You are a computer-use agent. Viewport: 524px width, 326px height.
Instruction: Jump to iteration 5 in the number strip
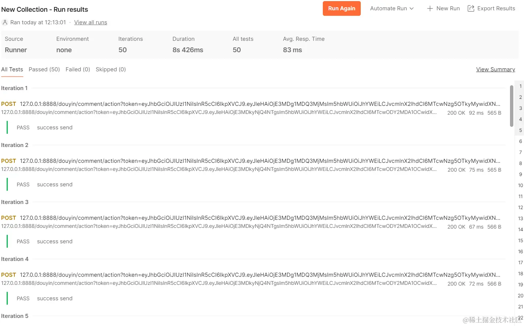pyautogui.click(x=520, y=130)
